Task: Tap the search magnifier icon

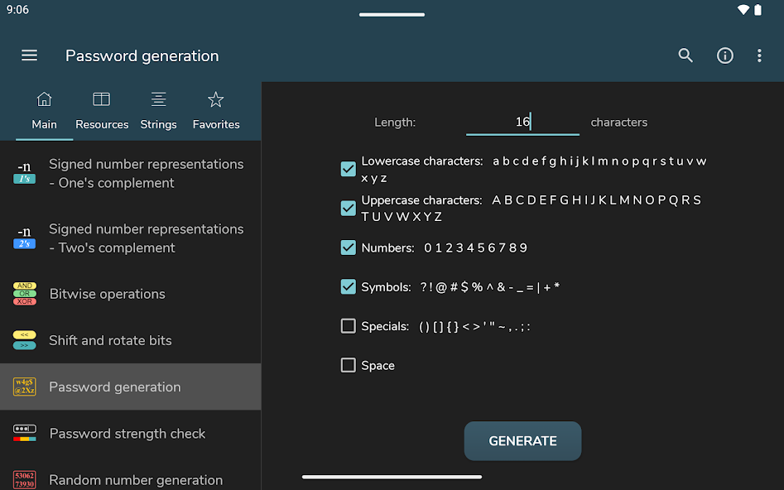Action: point(685,55)
